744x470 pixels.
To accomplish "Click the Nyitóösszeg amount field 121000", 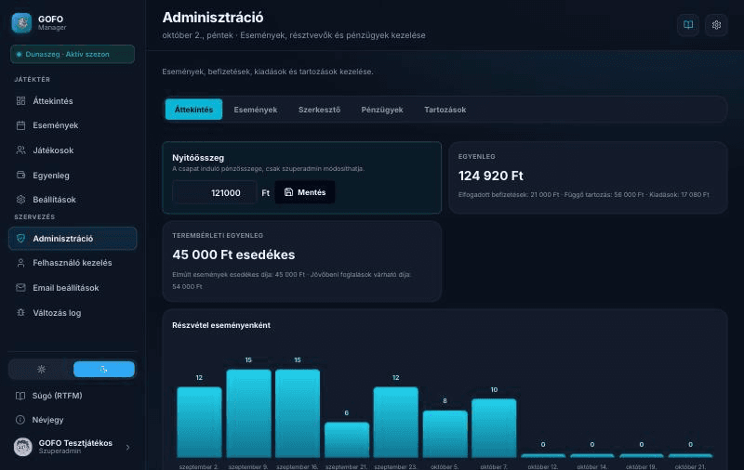I will [x=215, y=193].
